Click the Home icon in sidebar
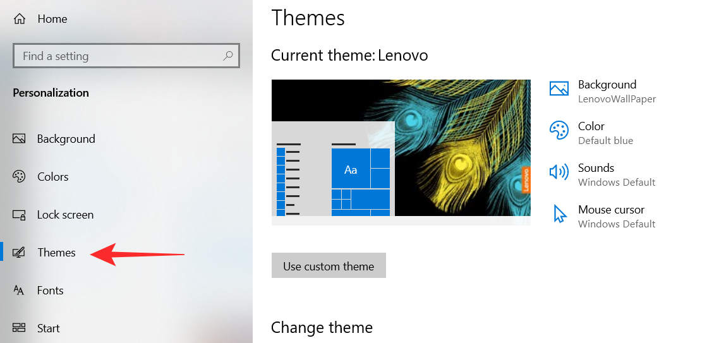 pos(20,19)
